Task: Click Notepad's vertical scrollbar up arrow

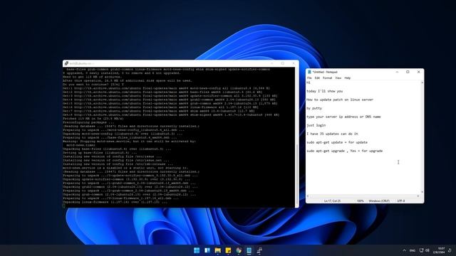Action: click(422, 82)
